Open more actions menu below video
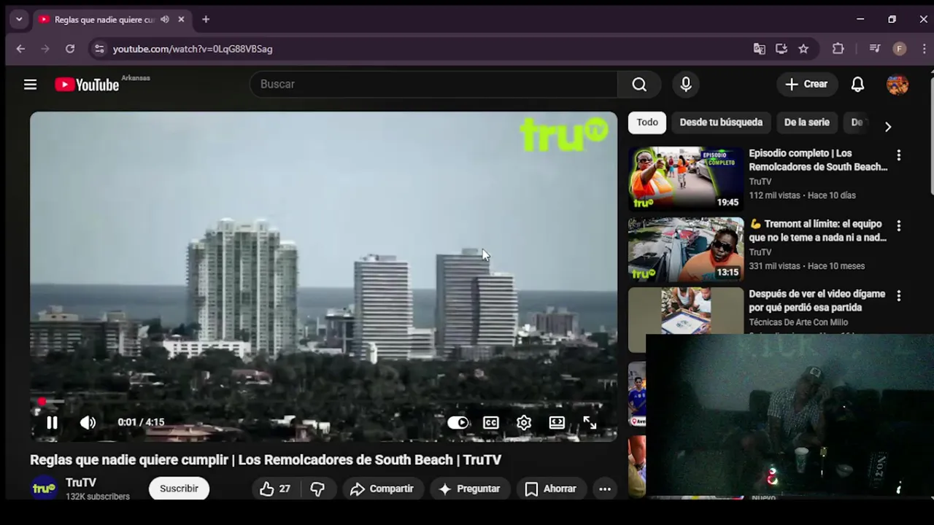This screenshot has height=525, width=934. tap(605, 489)
